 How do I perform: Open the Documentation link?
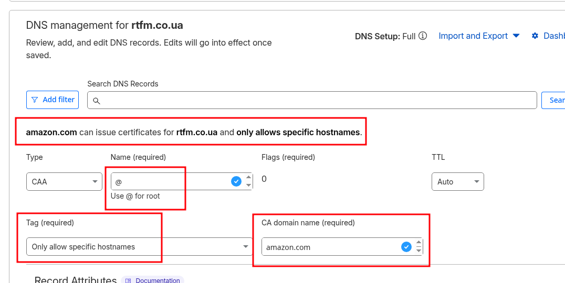(158, 280)
